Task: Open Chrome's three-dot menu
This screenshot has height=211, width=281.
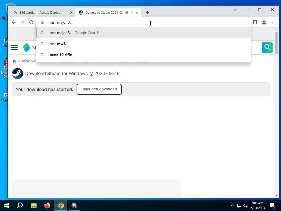Action: tap(273, 22)
